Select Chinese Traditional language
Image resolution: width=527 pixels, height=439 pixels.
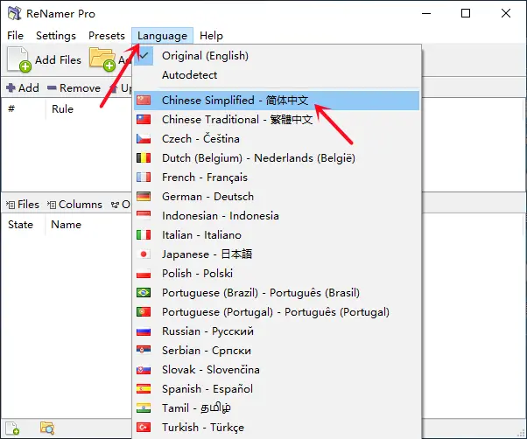point(277,120)
